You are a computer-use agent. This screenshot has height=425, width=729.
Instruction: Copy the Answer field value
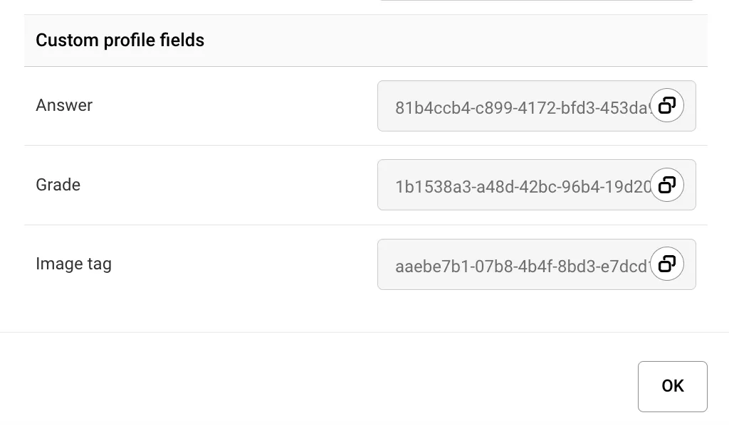point(667,106)
